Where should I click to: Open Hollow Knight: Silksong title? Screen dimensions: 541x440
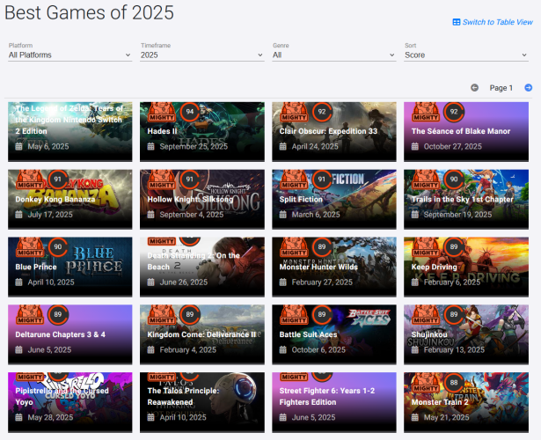(x=190, y=199)
